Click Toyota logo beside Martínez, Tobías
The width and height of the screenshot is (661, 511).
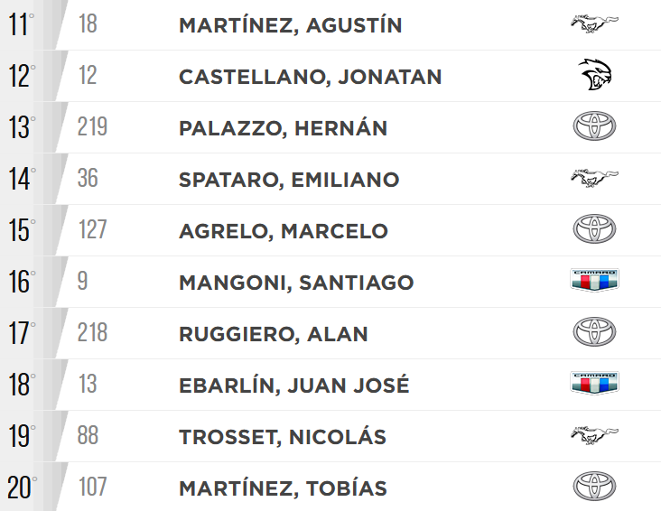594,488
